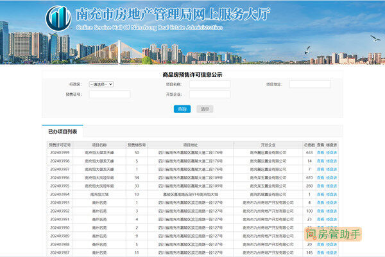Screen dimensions: 385x257
Task: Open 楼盘表 link for permit 202403995
Action: pos(332,186)
